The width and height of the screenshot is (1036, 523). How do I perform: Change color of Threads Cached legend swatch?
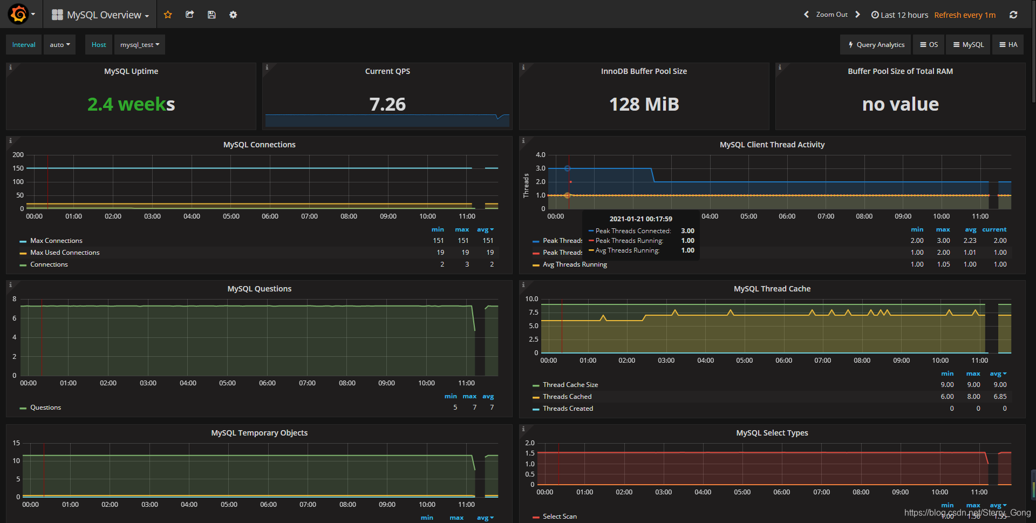coord(536,397)
